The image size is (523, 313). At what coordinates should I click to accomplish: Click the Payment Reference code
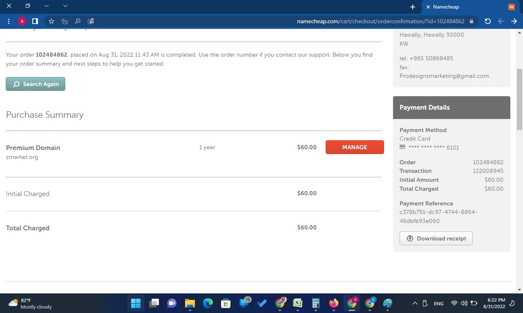tap(438, 217)
